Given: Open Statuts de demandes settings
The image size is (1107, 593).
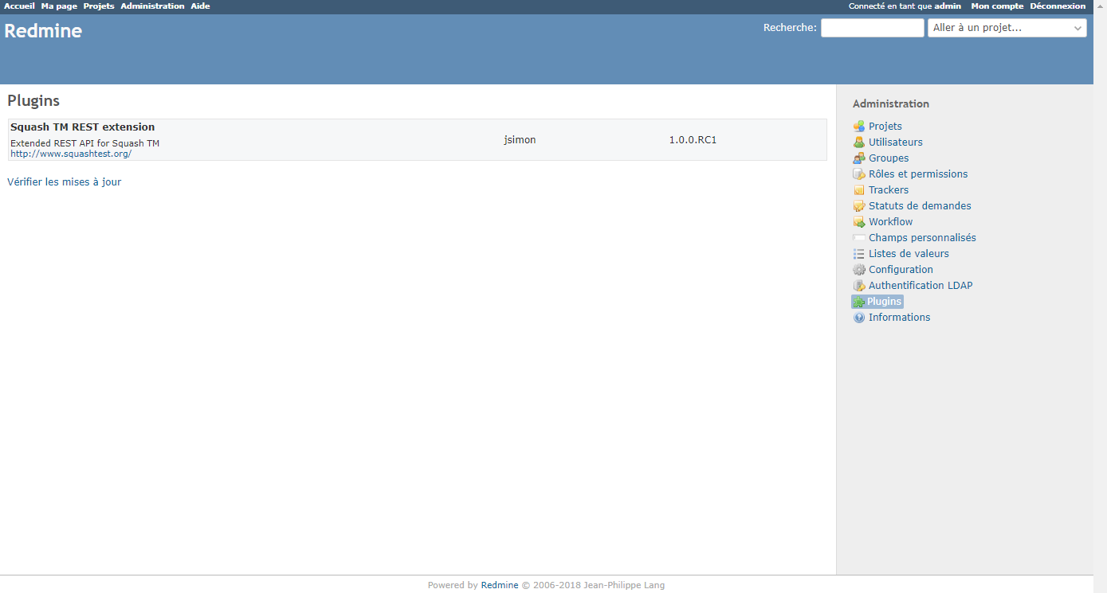Looking at the screenshot, I should tap(920, 205).
